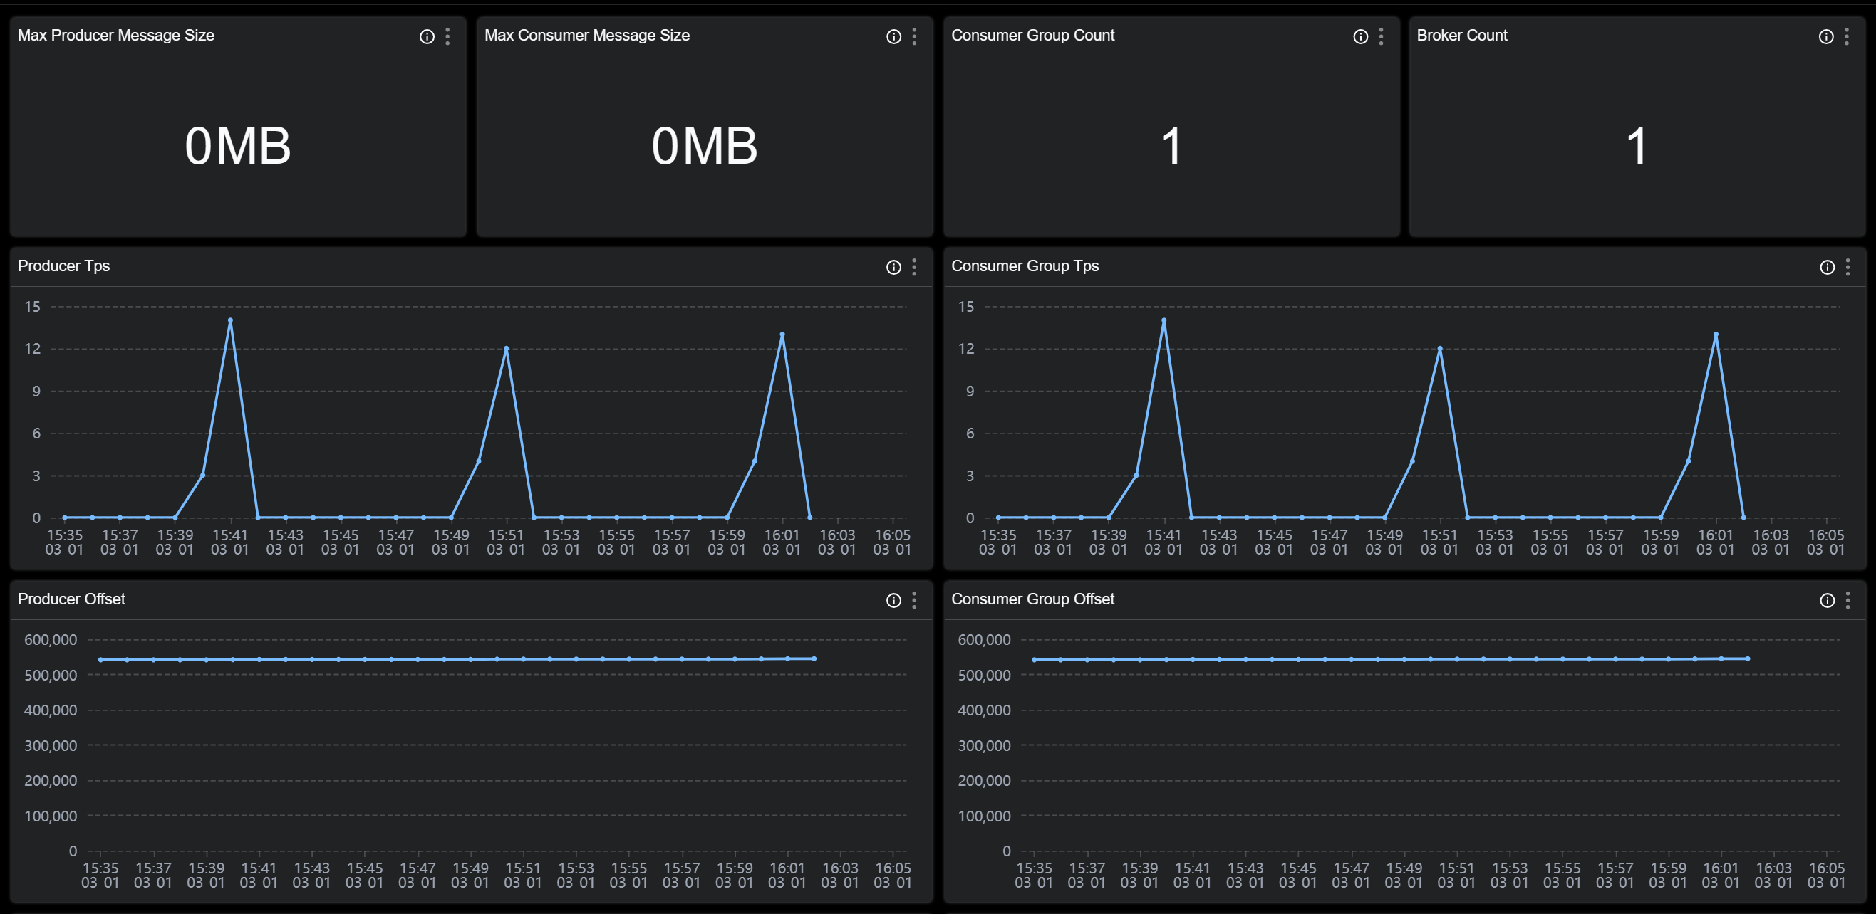Open Max Consumer Message Size kebab menu

click(x=914, y=36)
